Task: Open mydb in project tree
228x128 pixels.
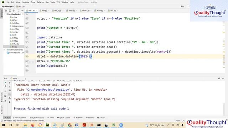Action: coord(14,35)
